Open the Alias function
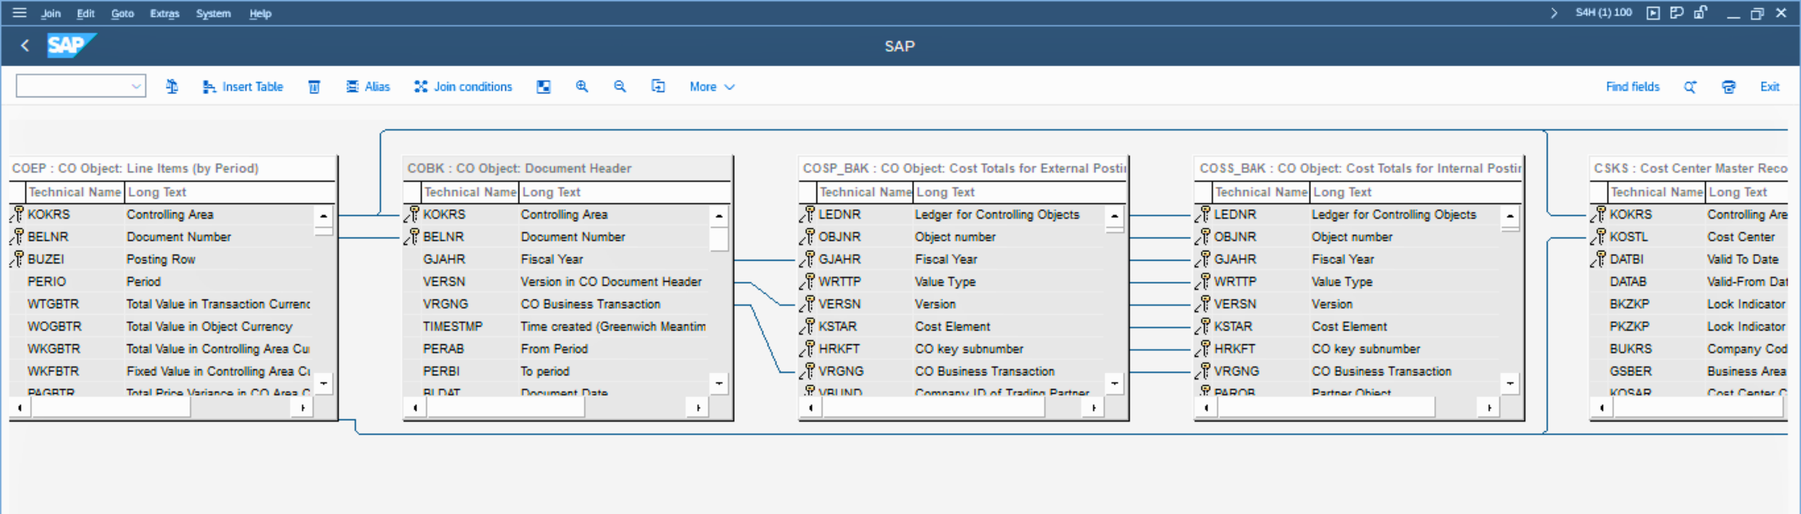This screenshot has width=1801, height=514. coord(368,86)
